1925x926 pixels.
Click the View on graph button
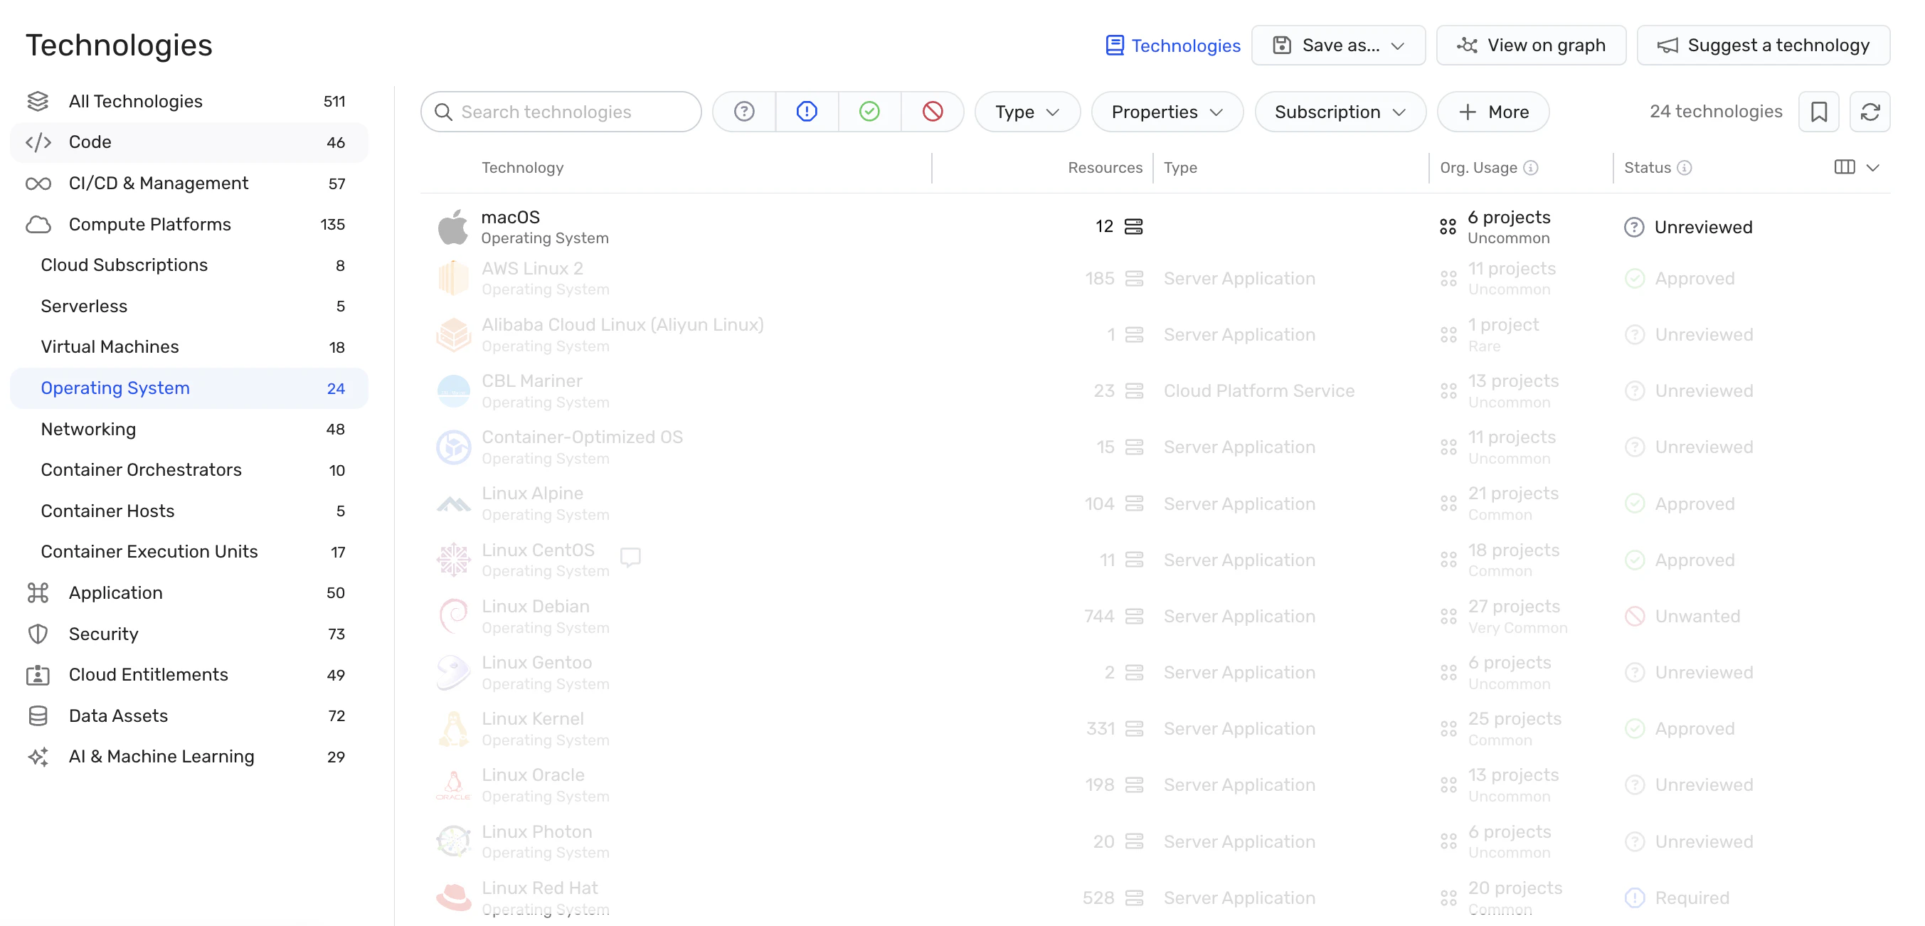click(1530, 46)
